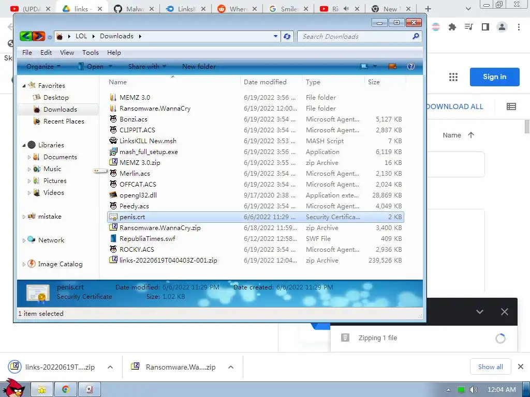Click the green Back arrow in Explorer
530x397 pixels.
coord(26,36)
